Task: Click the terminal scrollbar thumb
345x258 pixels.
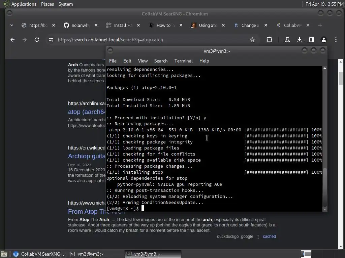Action: tap(325, 187)
